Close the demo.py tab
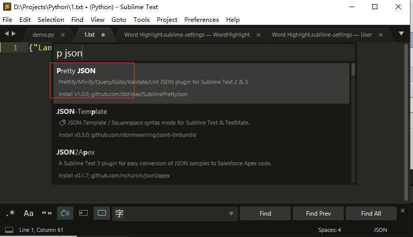This screenshot has height=237, width=413. click(x=63, y=35)
